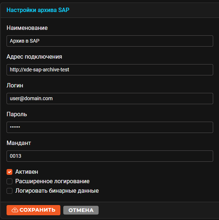Image resolution: width=219 pixels, height=220 pixels.
Task: Uncheck the Активен checkbox
Action: pyautogui.click(x=9, y=172)
